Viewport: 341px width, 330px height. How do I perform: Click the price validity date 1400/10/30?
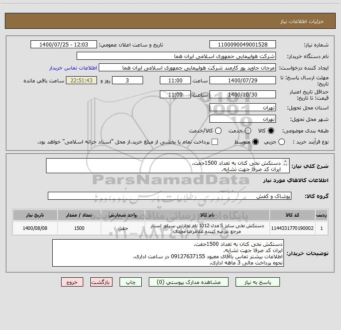(x=243, y=94)
